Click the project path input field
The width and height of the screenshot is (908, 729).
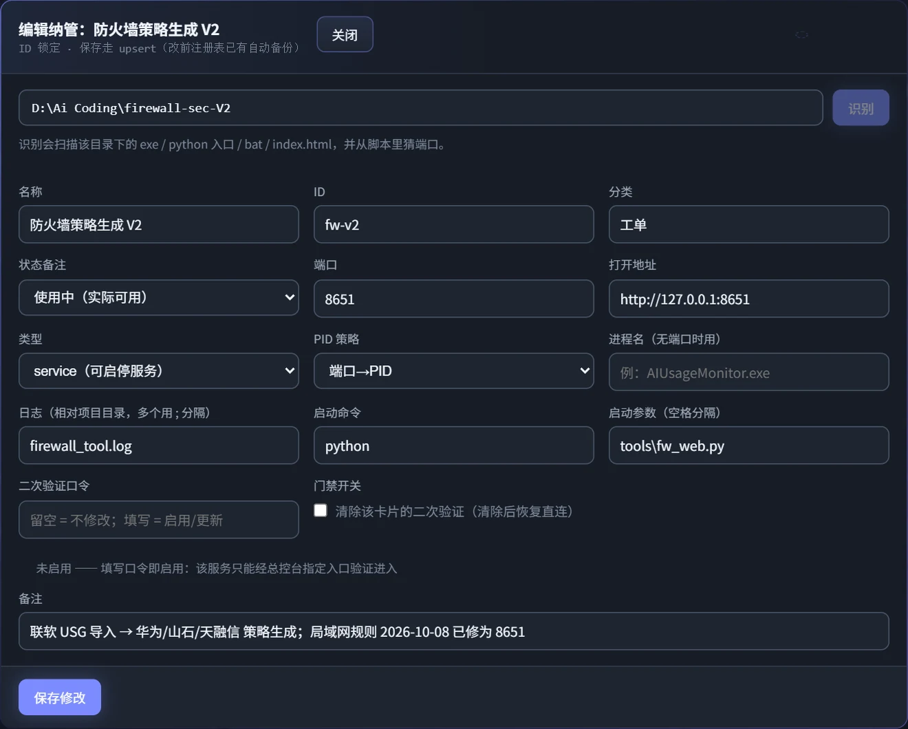420,108
